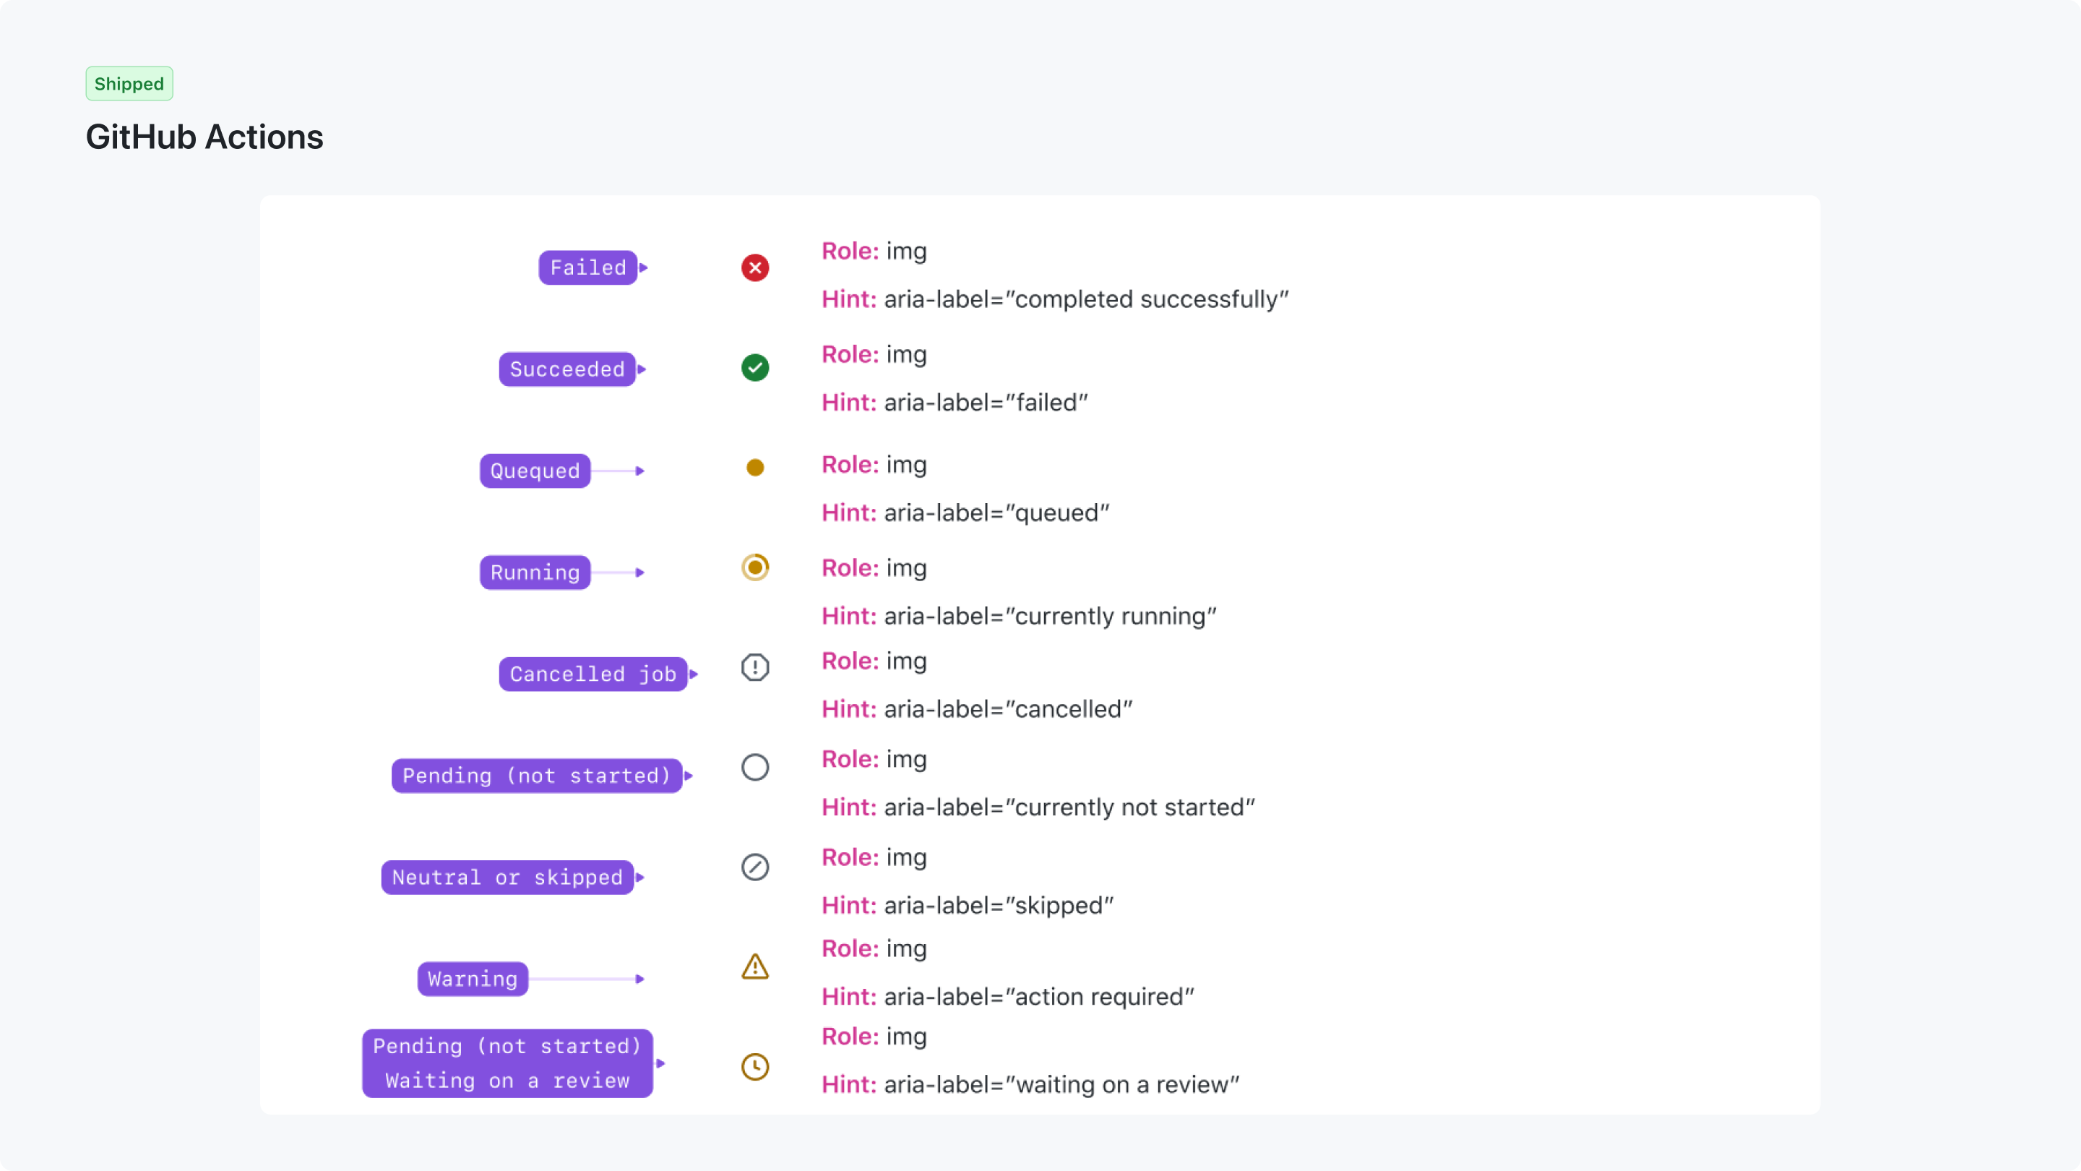Select the green success checkmark icon
Viewport: 2081px width, 1171px height.
tap(754, 368)
